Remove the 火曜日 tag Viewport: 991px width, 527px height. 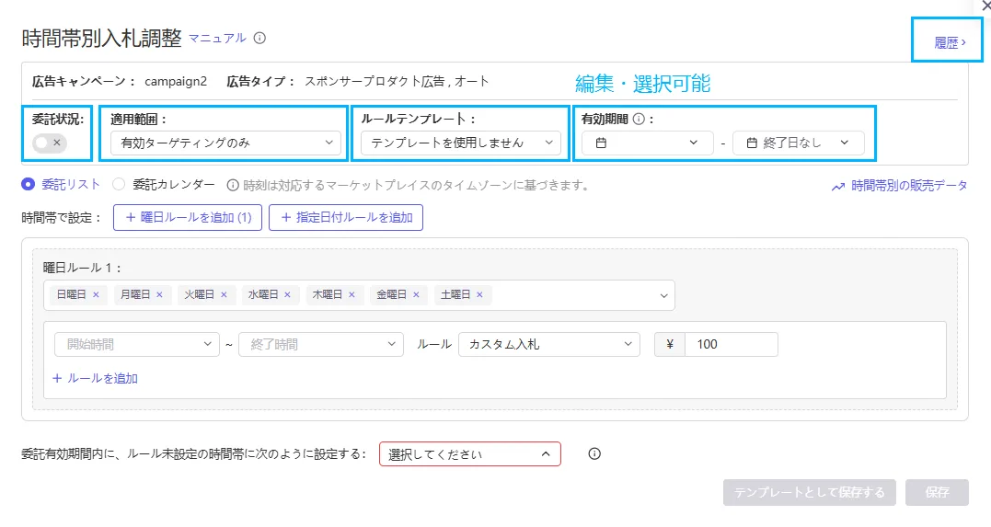224,294
